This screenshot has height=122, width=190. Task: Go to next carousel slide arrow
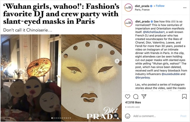pos(117,61)
